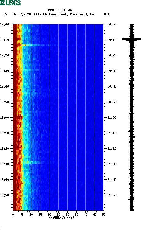Click the 30 Hz frequency axis label
Viewport: 143px width, 231px height.
[67, 215]
